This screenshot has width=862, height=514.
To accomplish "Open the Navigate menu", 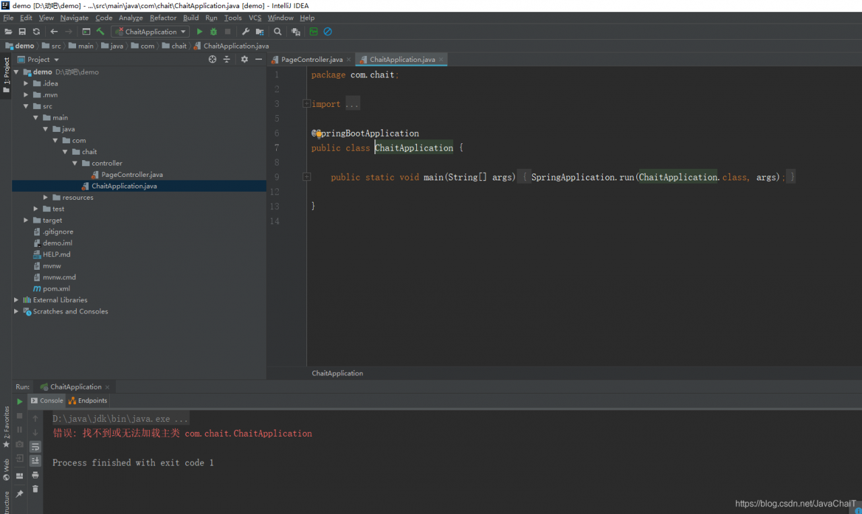I will pyautogui.click(x=74, y=18).
